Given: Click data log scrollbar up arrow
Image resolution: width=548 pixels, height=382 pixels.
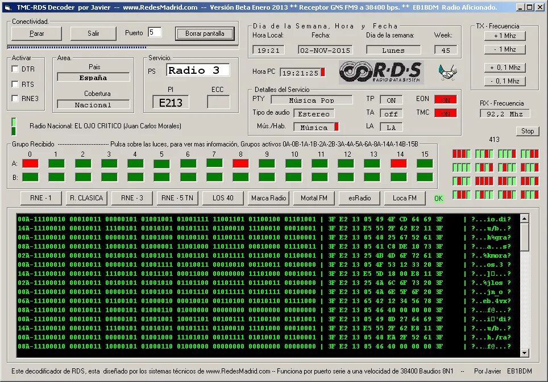Looking at the screenshot, I should click(x=524, y=219).
